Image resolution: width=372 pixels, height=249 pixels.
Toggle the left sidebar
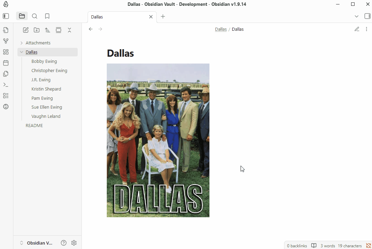(x=6, y=16)
